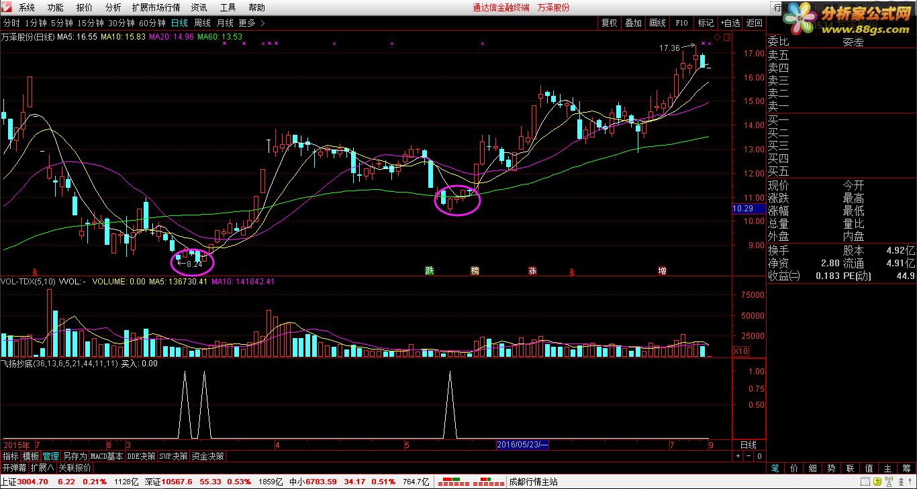Open the 工具 menu
This screenshot has height=489, width=917.
point(228,8)
